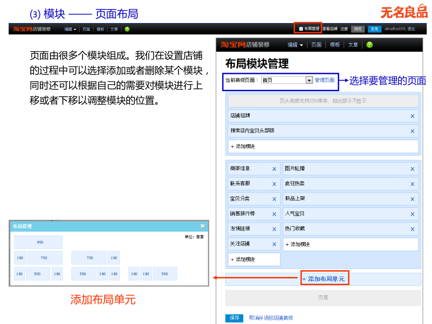
Task: Click the 淘宝网店铺装修 logo in 布局模块管理 panel header
Action: (245, 44)
